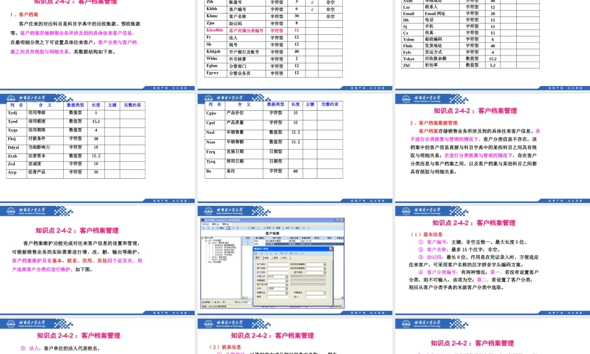Open the currency dropdown showing 人民币
Image resolution: width=590 pixels, height=354 pixels.
(x=287, y=289)
